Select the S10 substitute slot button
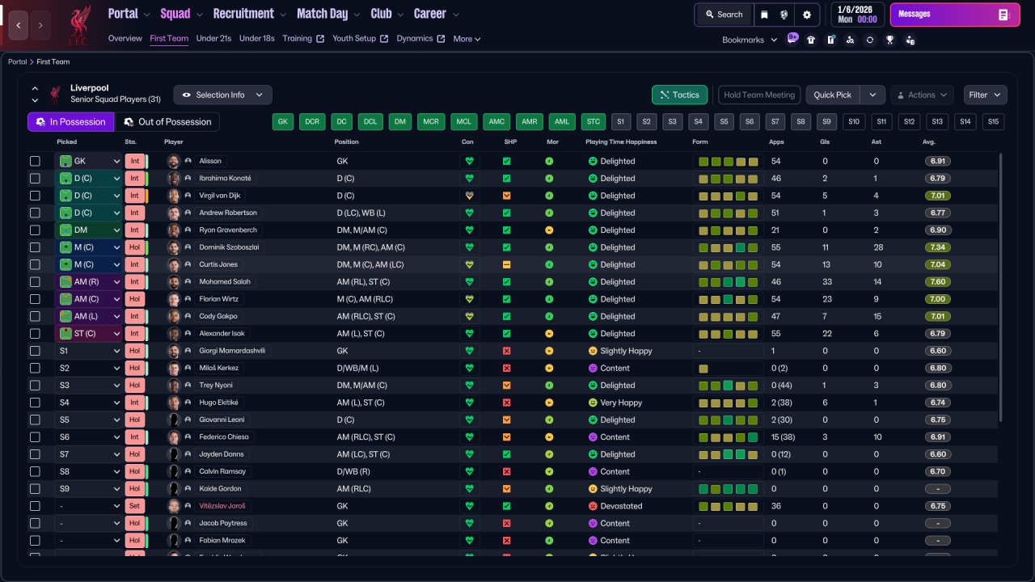This screenshot has width=1035, height=582. click(854, 122)
